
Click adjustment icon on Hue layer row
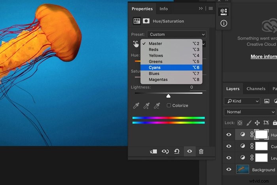coord(243,134)
